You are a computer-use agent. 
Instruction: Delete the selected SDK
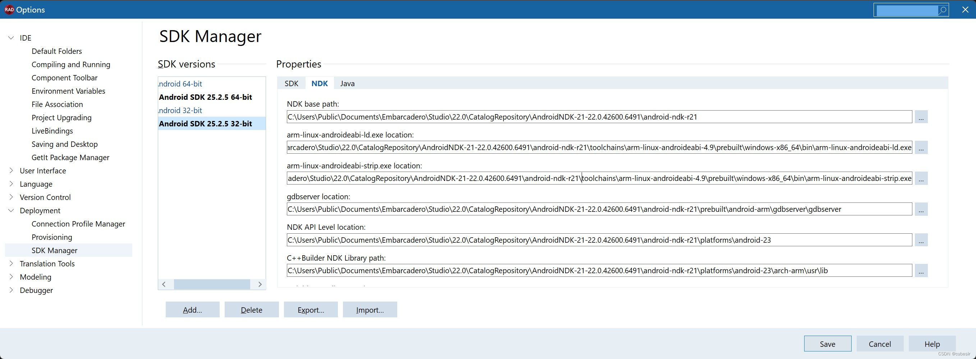coord(252,310)
